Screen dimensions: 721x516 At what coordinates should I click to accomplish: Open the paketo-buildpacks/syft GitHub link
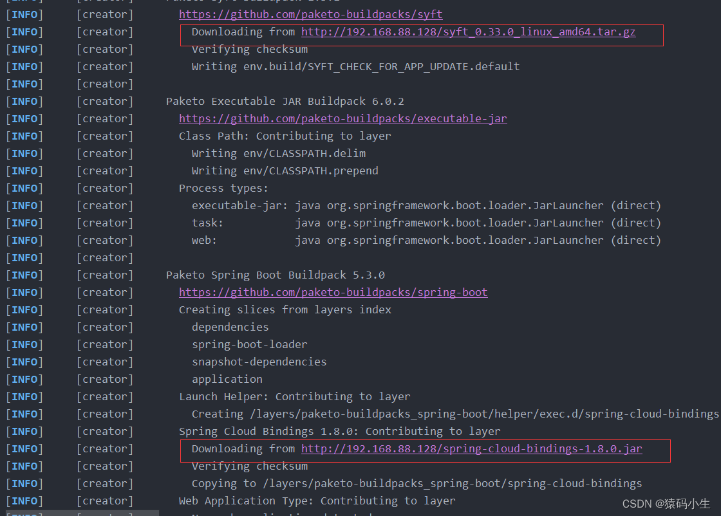(x=311, y=14)
